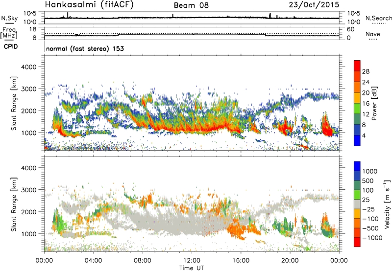Click the orange velocity patch near 16:00
The height and width of the screenshot is (271, 392).
coord(236,228)
